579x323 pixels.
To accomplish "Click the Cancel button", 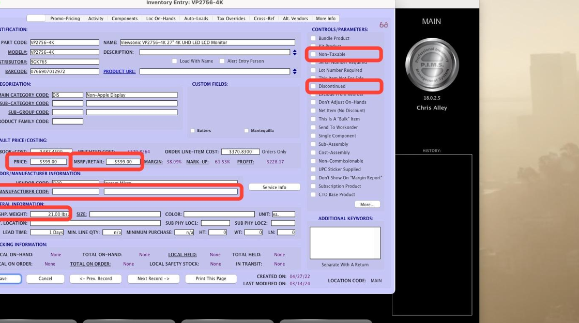I will (x=45, y=279).
